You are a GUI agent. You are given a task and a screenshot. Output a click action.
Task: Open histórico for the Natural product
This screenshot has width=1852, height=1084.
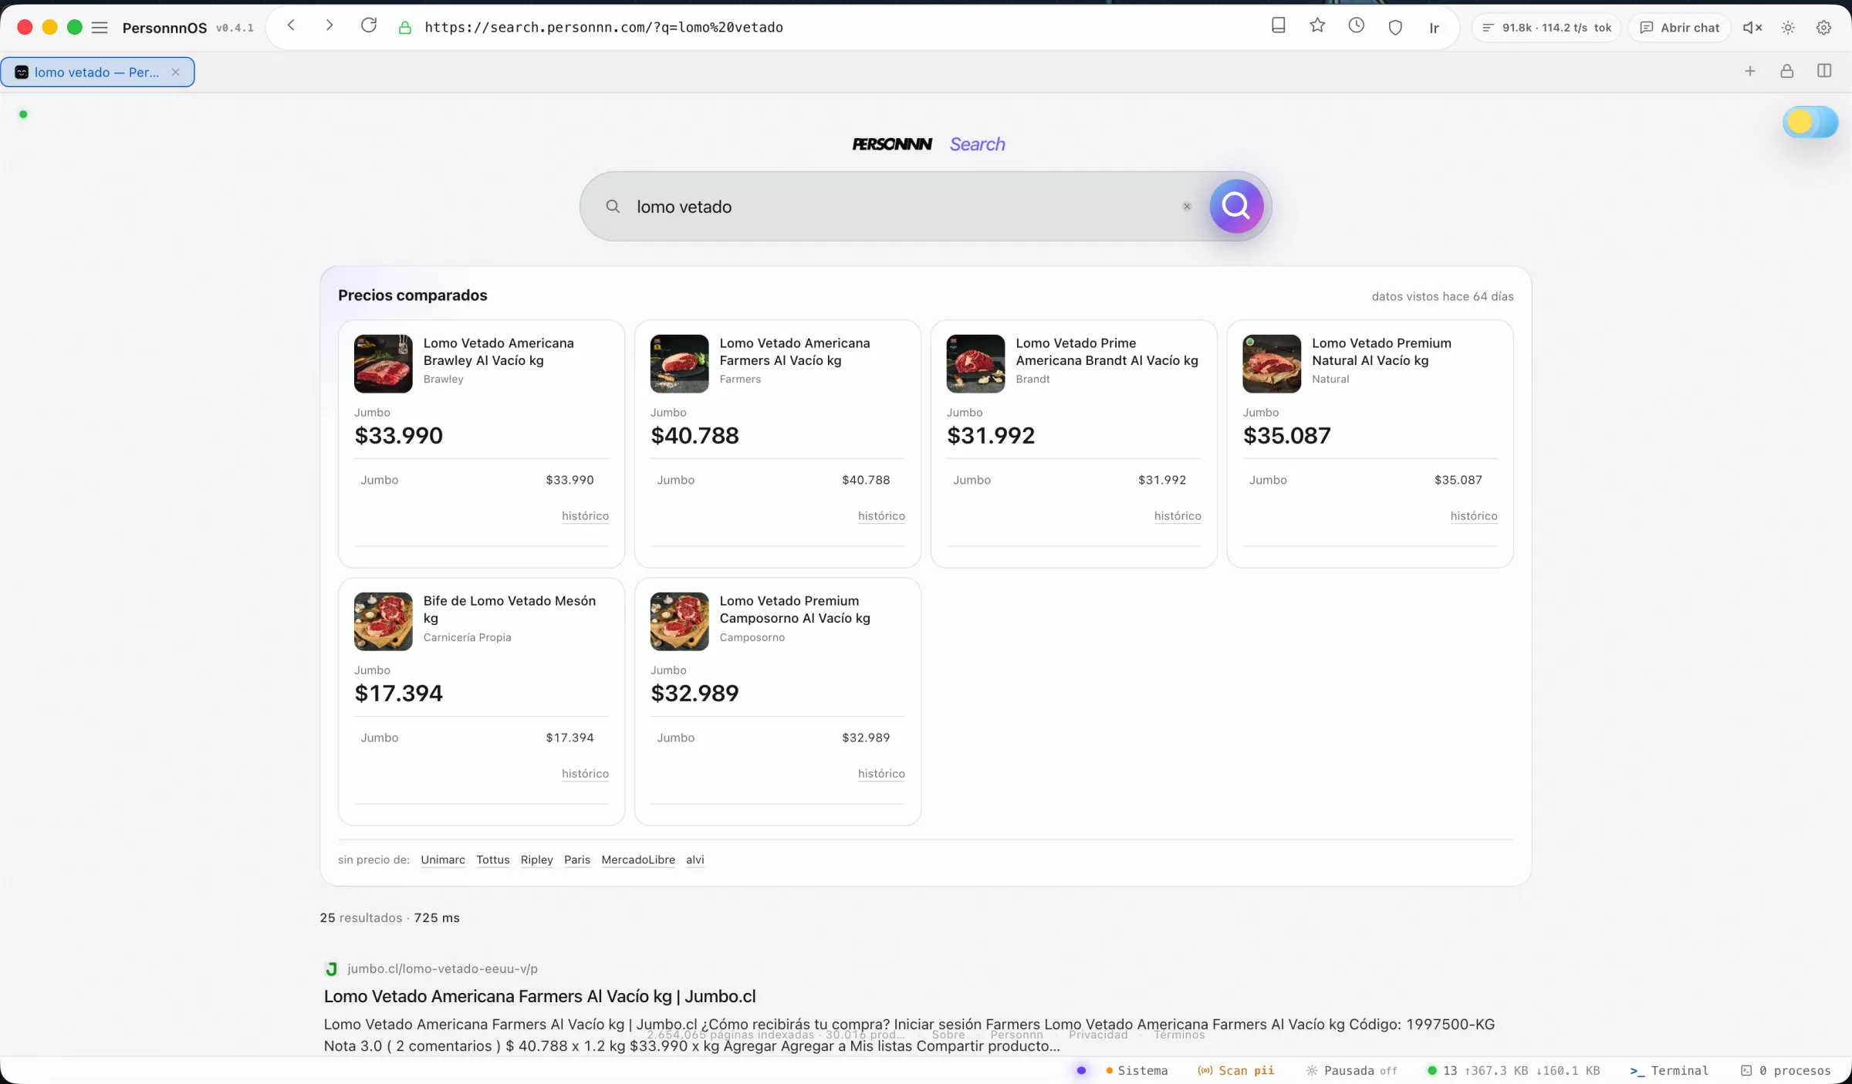pos(1474,516)
